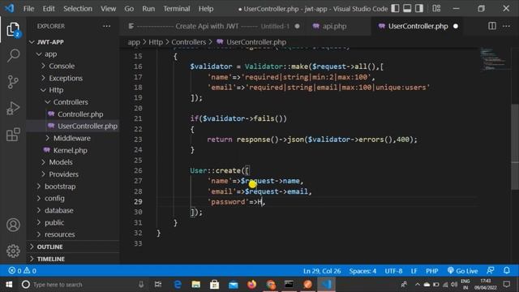Click Go Live in status bar
The image size is (519, 292).
click(x=462, y=271)
